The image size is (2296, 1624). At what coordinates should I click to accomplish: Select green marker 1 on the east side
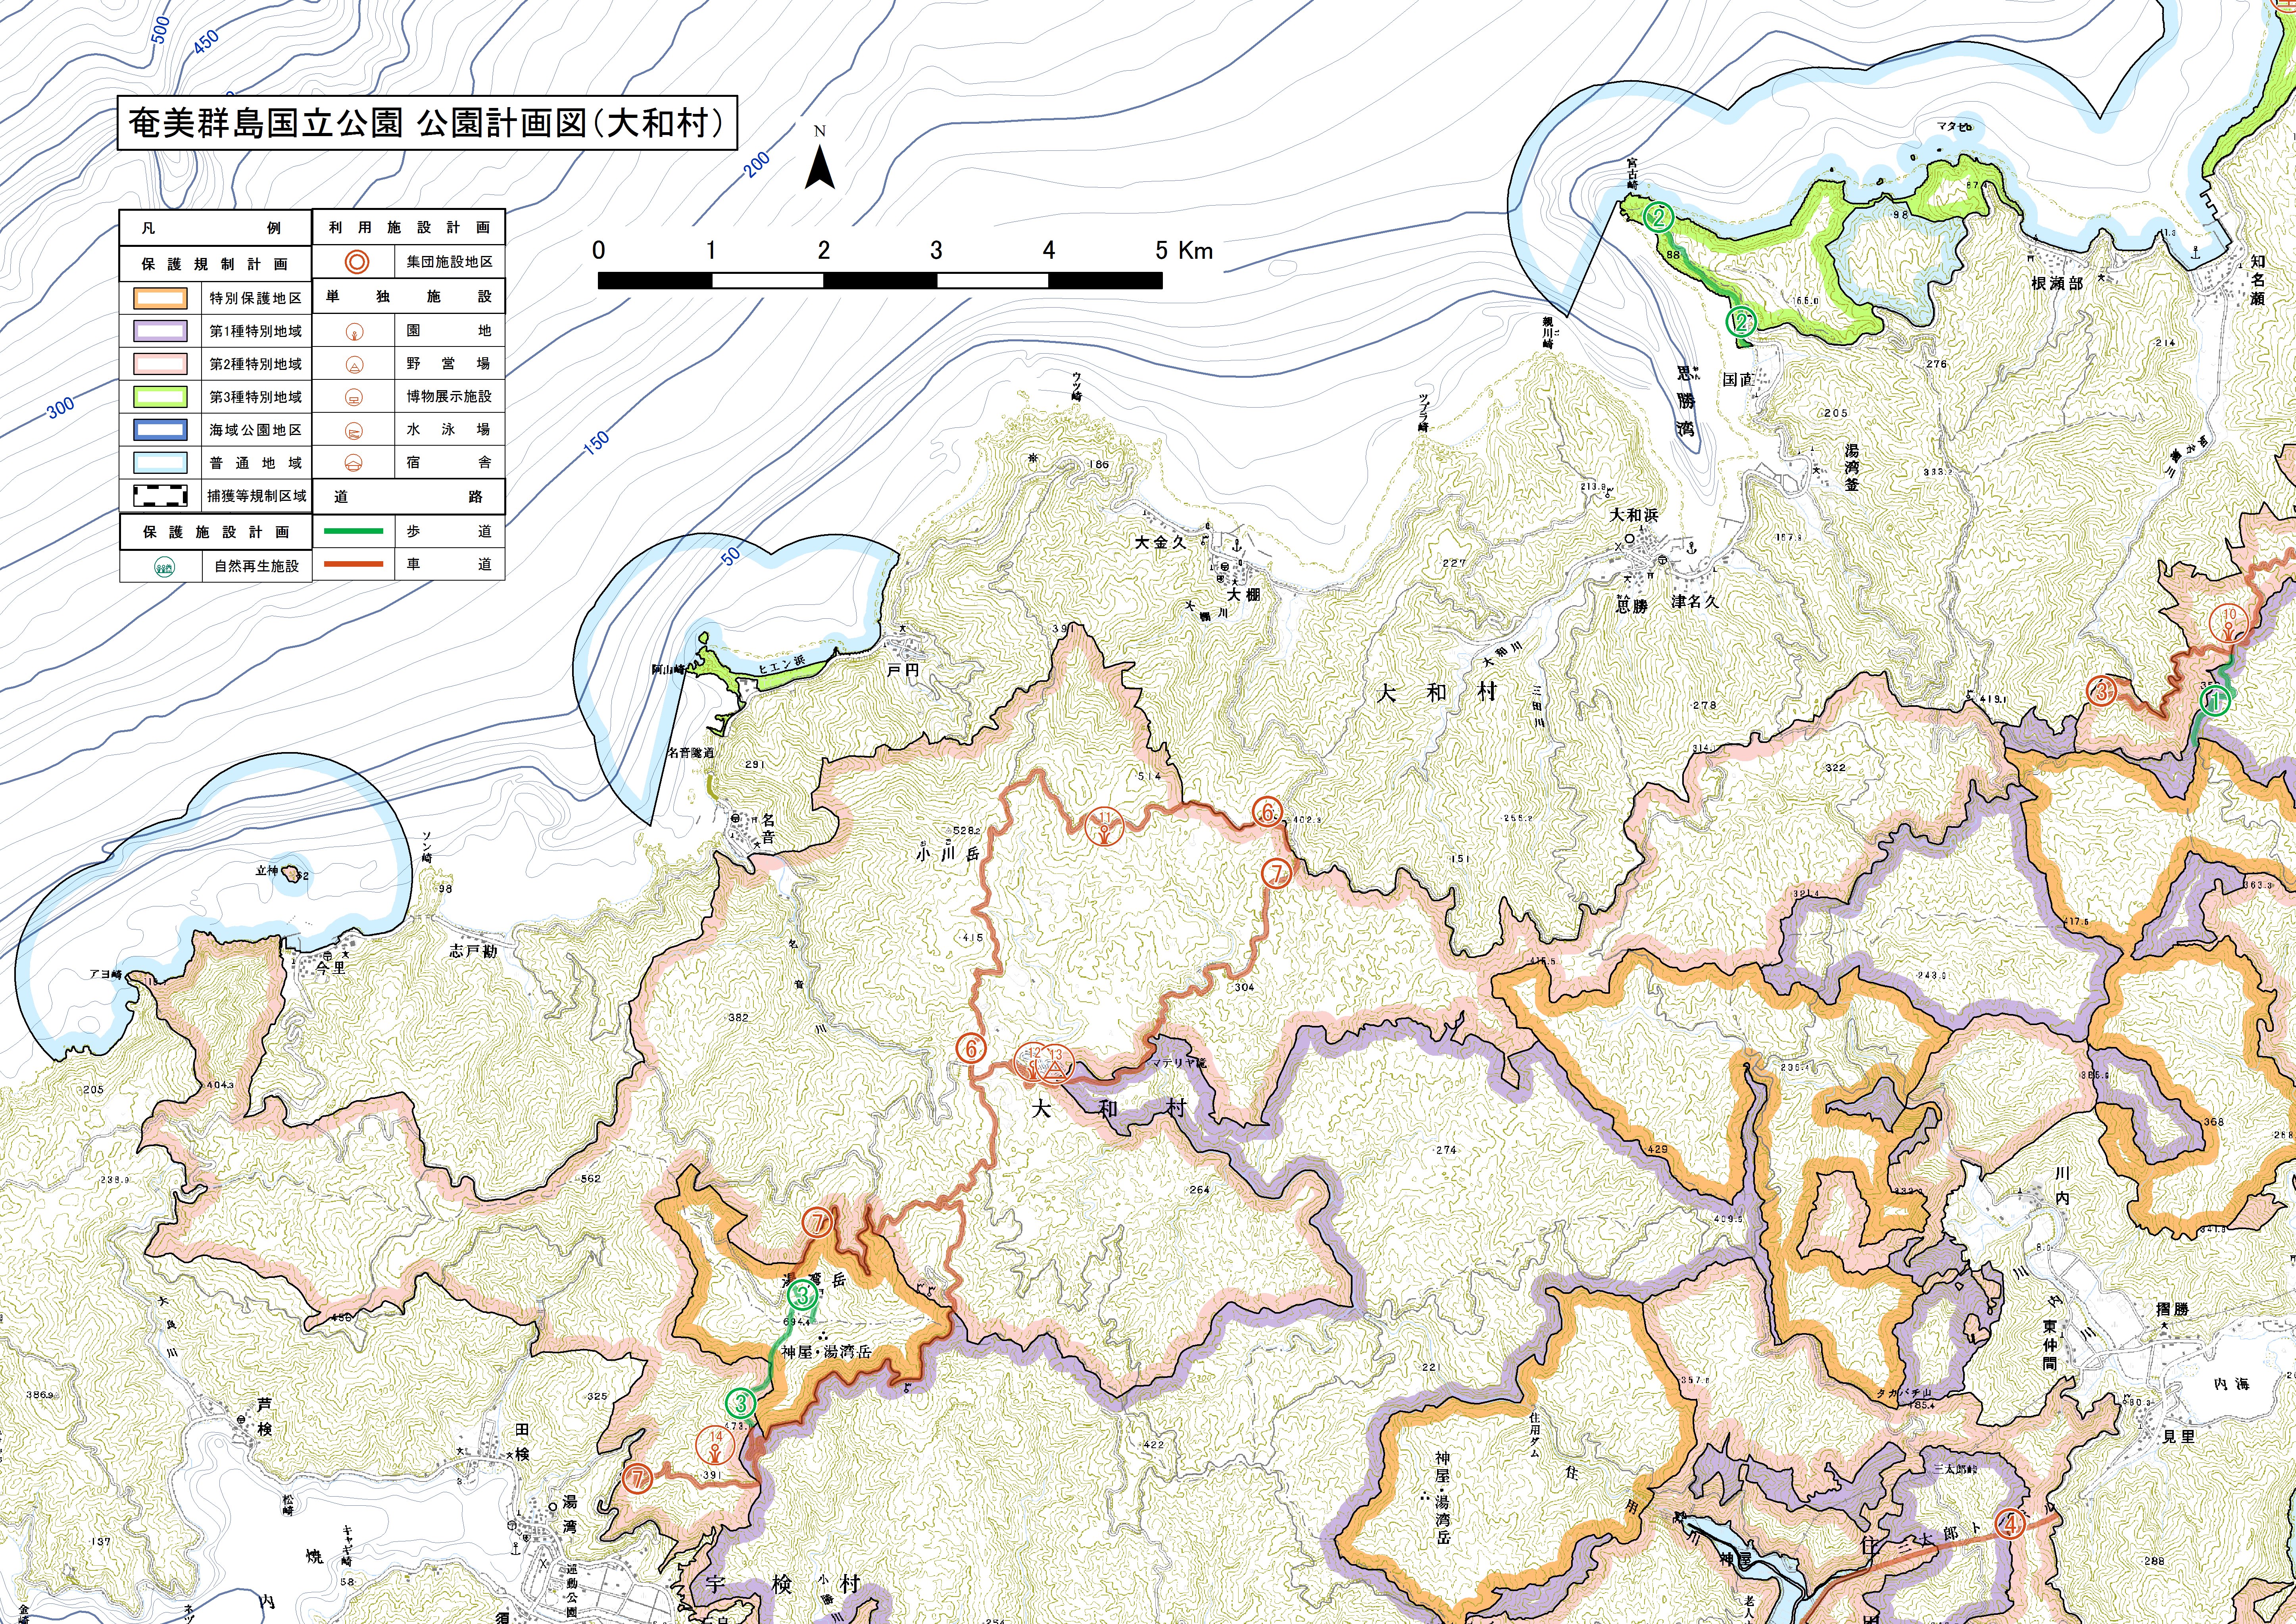click(x=2215, y=701)
